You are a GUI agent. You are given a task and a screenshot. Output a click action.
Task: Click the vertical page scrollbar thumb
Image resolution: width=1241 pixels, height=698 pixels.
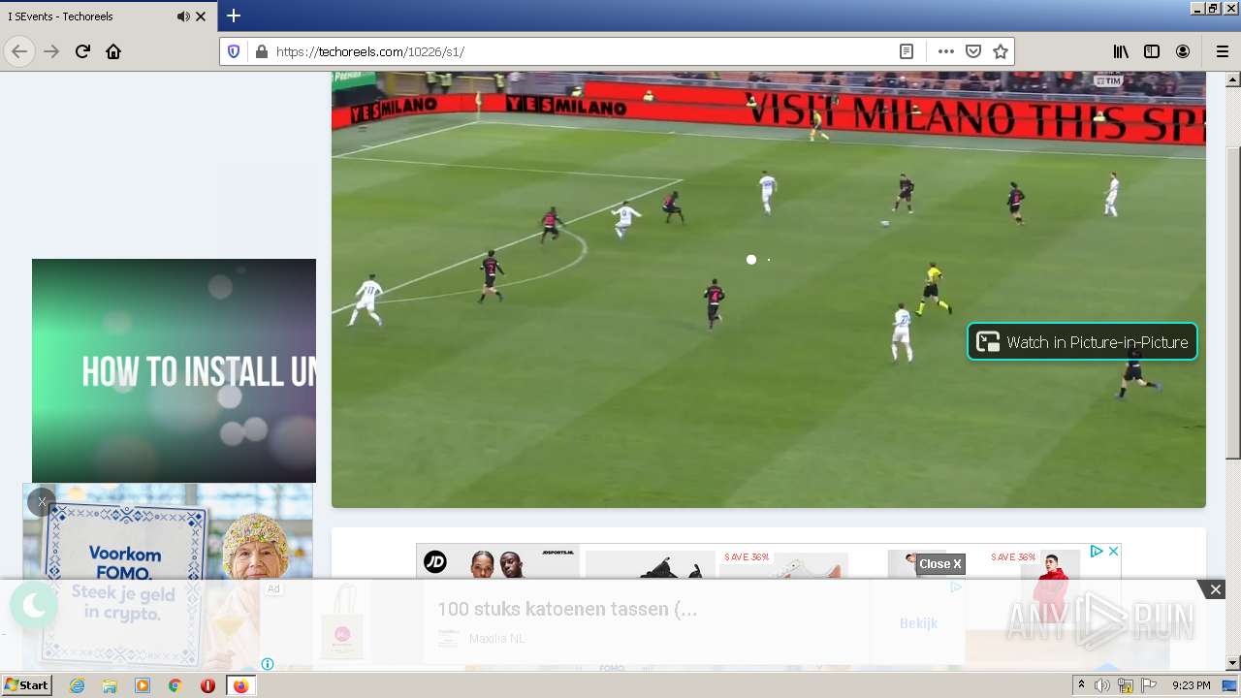pyautogui.click(x=1232, y=302)
